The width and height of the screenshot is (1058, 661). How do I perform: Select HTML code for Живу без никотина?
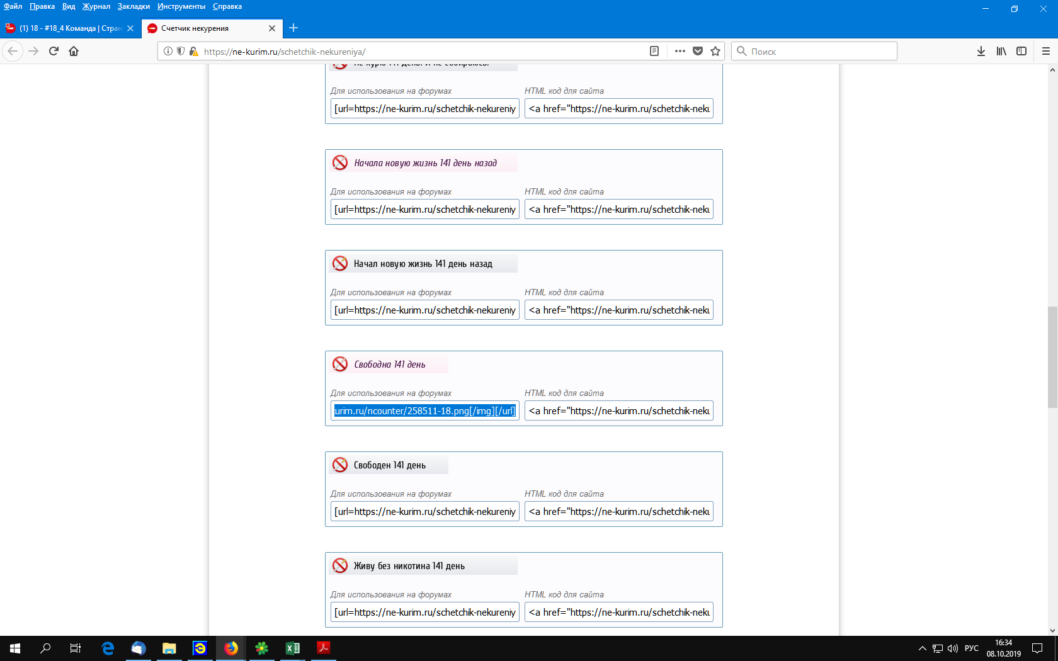[619, 612]
